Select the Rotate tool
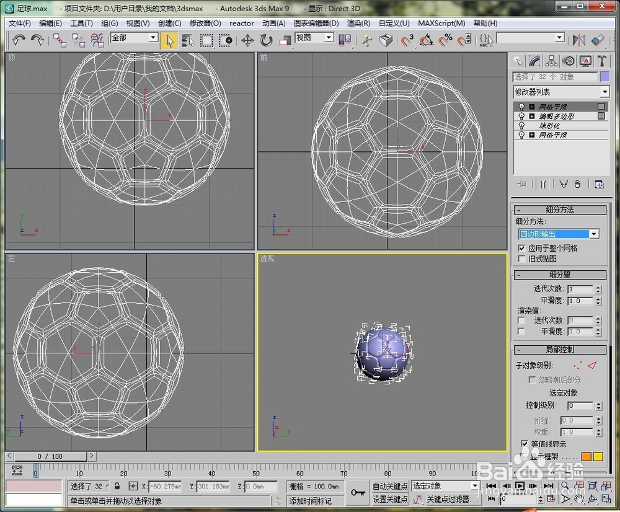The height and width of the screenshot is (512, 620). tap(267, 40)
